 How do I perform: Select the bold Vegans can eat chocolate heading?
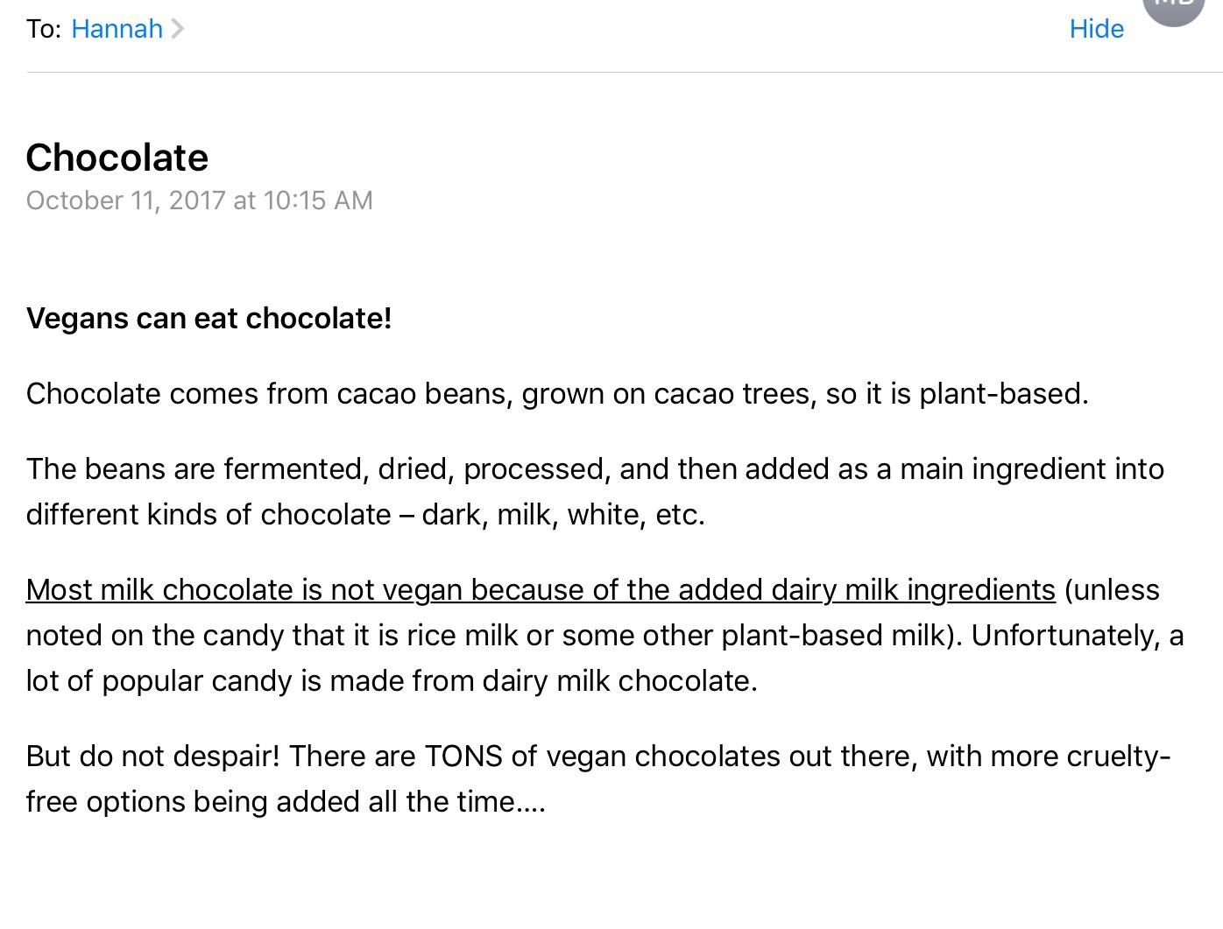[x=209, y=317]
